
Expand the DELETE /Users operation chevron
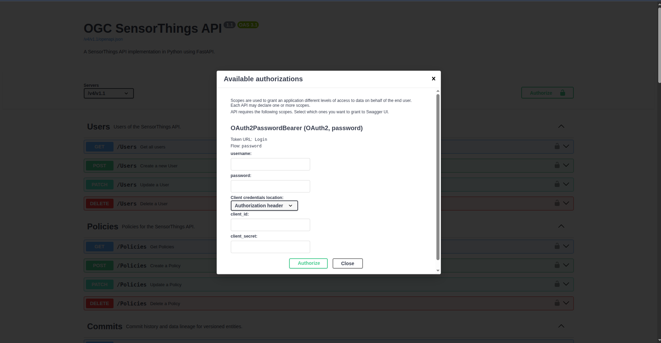tap(566, 203)
